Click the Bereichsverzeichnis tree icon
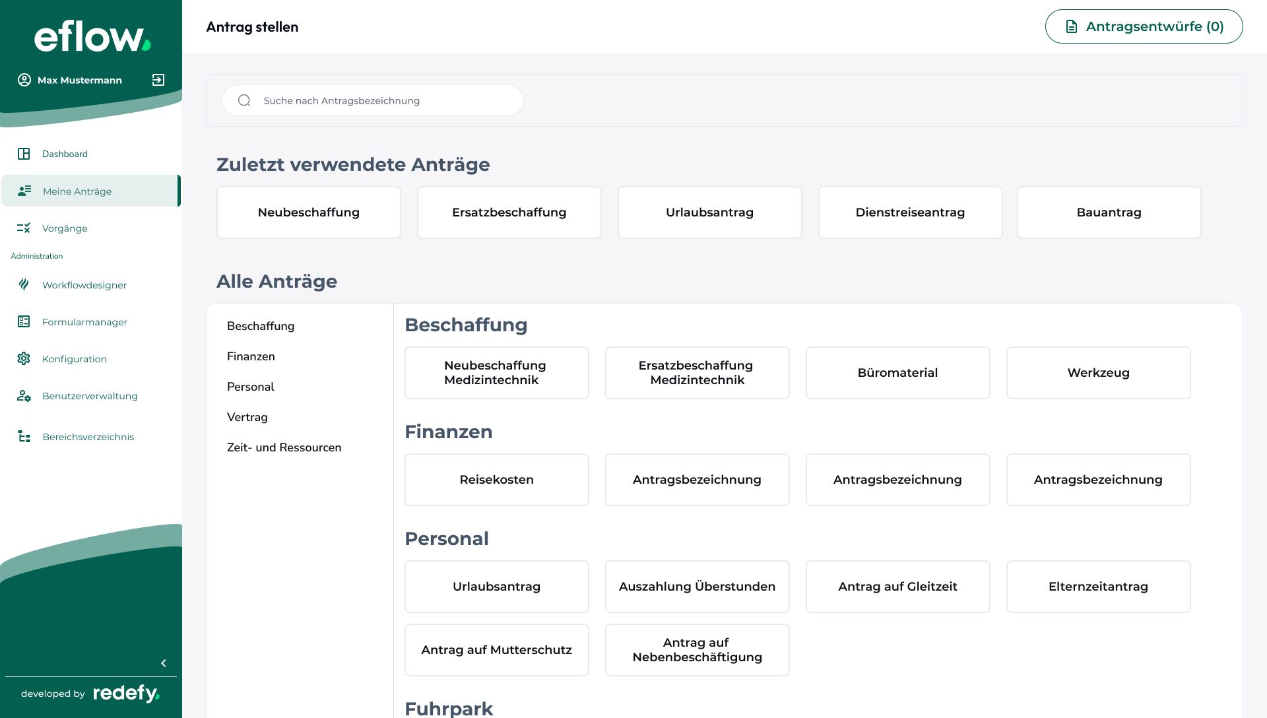The width and height of the screenshot is (1267, 718). 24,436
